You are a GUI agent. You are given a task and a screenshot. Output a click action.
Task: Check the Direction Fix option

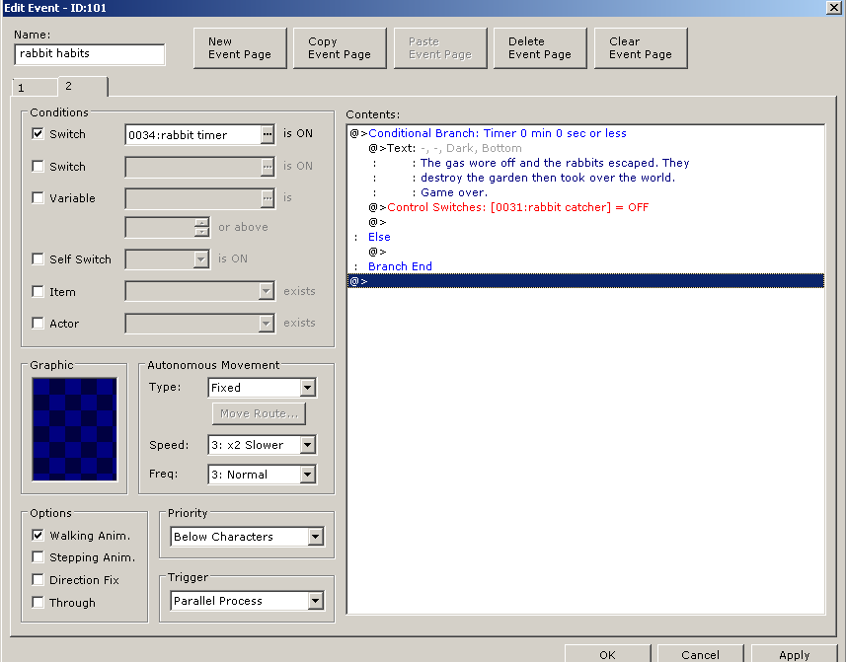point(38,580)
